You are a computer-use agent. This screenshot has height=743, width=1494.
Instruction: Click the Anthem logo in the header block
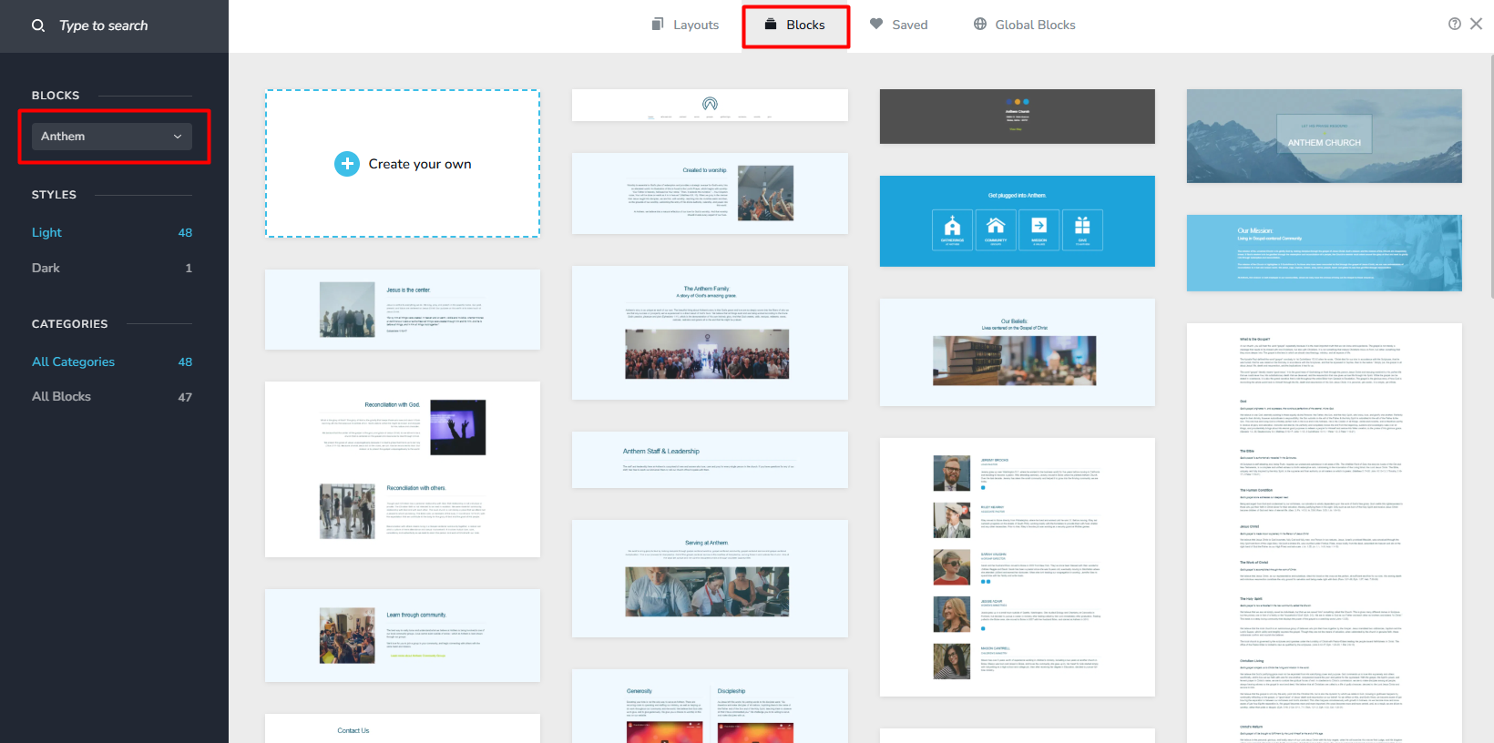(x=710, y=103)
